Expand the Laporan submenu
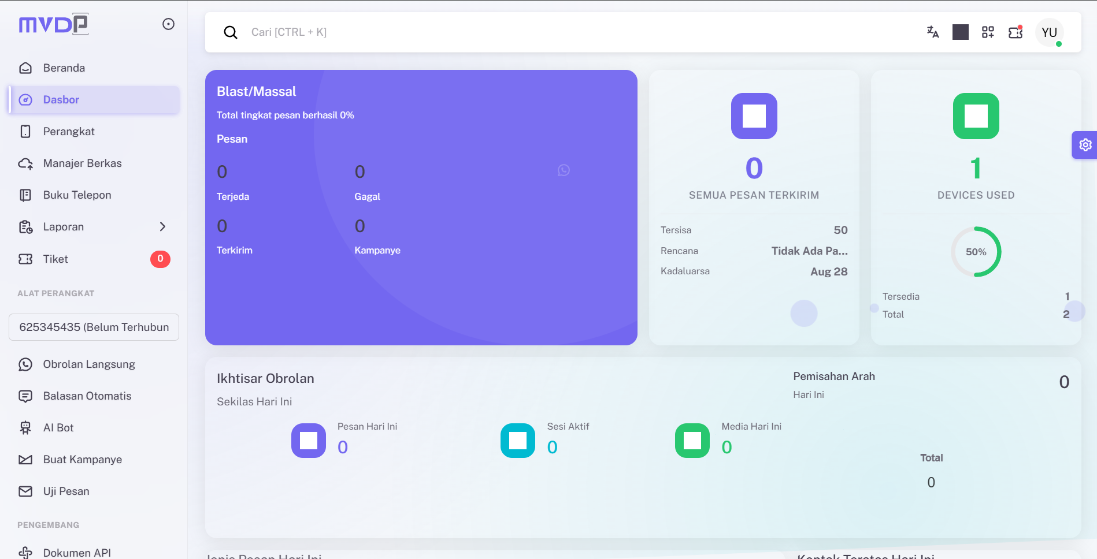This screenshot has height=559, width=1097. click(162, 227)
